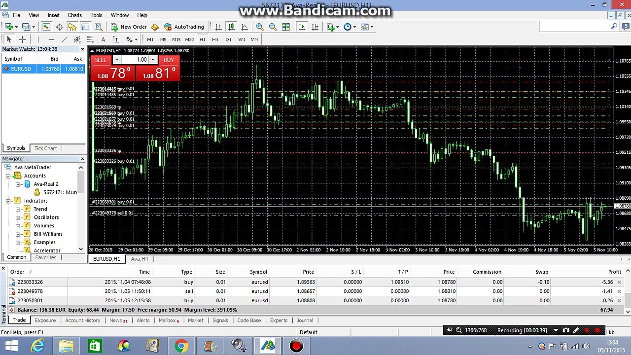631x355 pixels.
Task: Open Internet Explorer from the taskbar
Action: tap(38, 346)
